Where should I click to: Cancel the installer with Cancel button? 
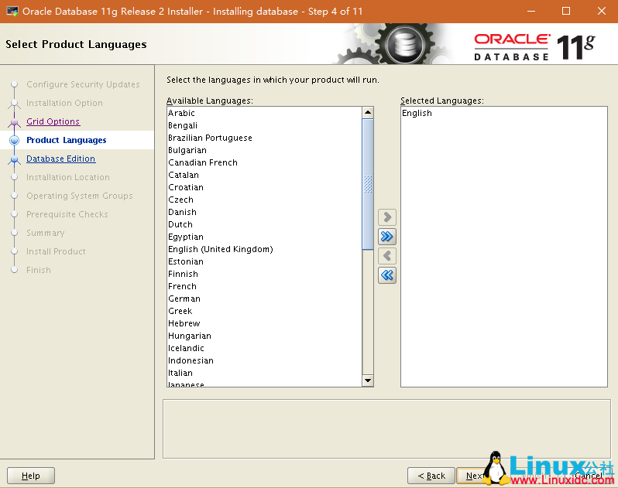[x=589, y=476]
